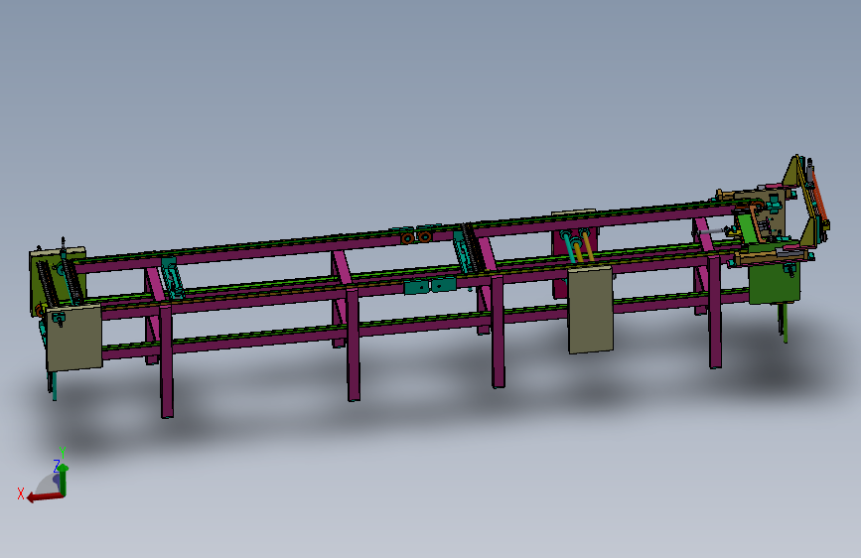The height and width of the screenshot is (558, 861).
Task: Click the red X axis arrow of the triad
Action: pos(45,496)
